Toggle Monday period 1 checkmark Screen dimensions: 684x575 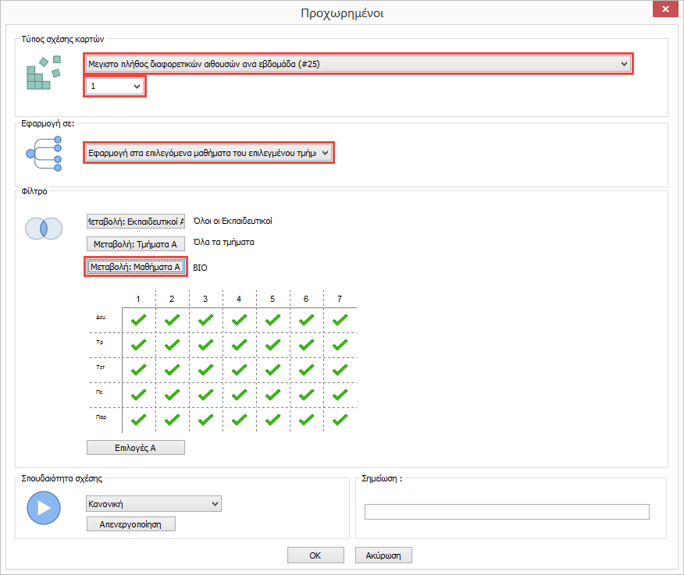point(138,319)
